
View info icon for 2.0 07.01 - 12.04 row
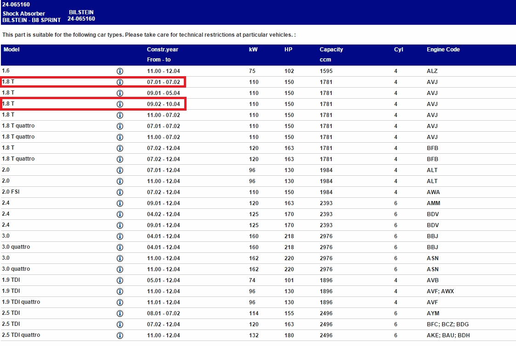point(120,170)
